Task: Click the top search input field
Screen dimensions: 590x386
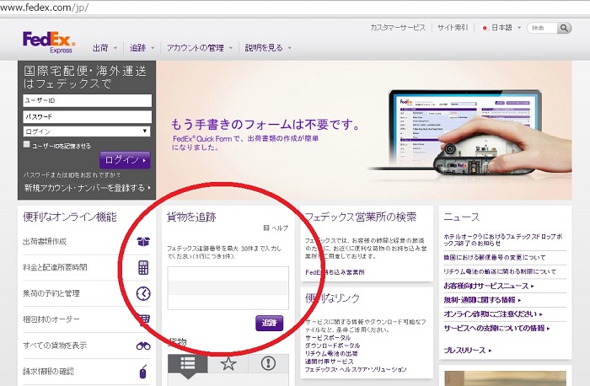Action: [x=542, y=28]
